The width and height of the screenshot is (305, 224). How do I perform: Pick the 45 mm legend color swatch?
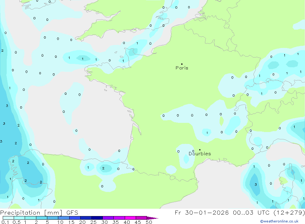pyautogui.click(x=142, y=218)
